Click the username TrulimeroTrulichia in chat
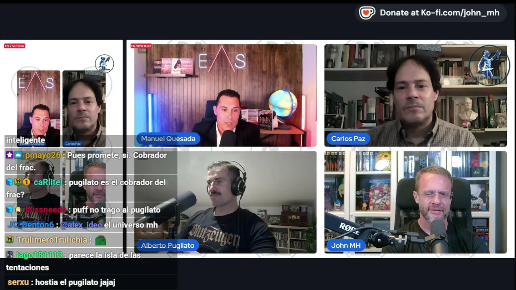 pyautogui.click(x=52, y=240)
